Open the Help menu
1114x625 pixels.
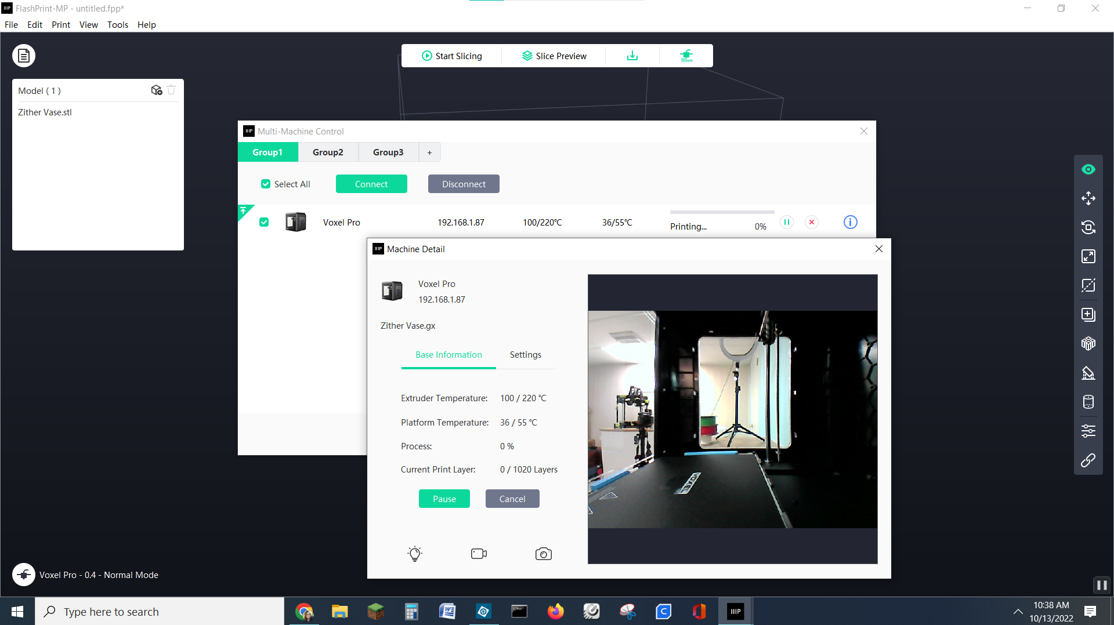click(x=147, y=24)
